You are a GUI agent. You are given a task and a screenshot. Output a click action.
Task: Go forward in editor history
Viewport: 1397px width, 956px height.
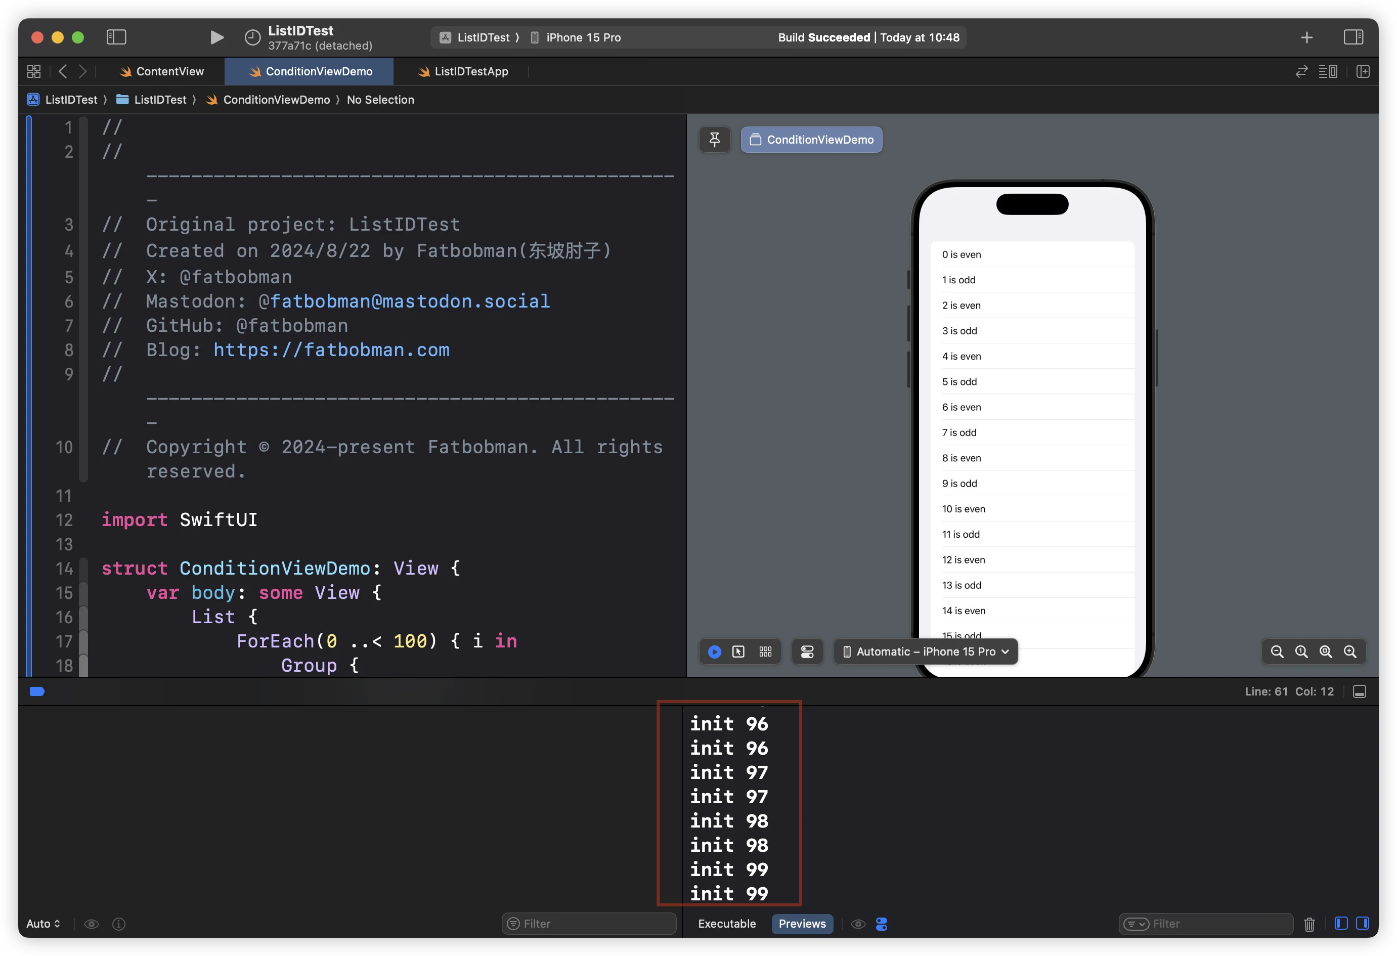(x=83, y=71)
